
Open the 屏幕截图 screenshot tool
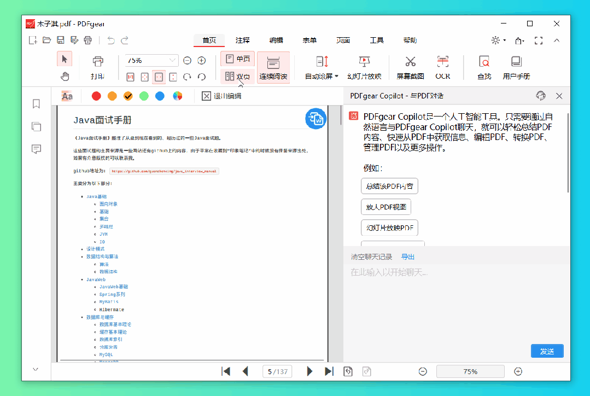(410, 67)
